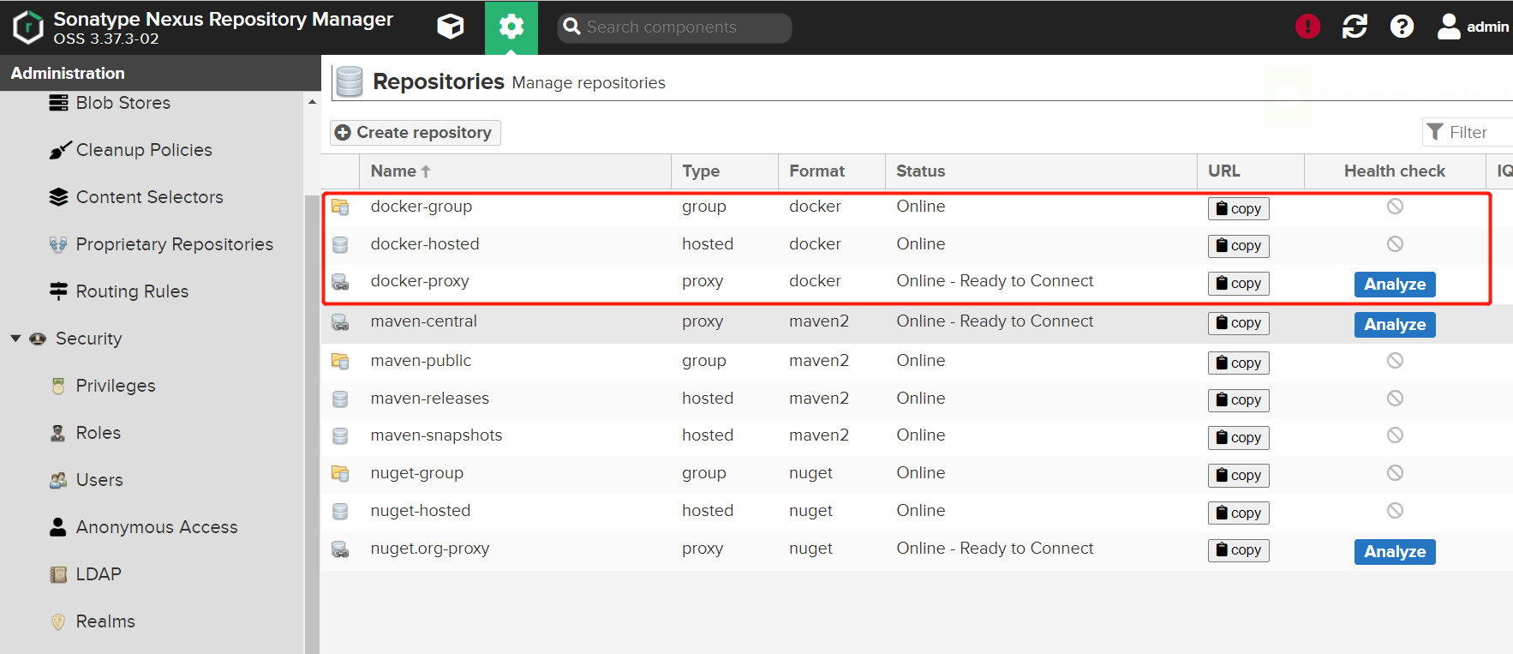This screenshot has width=1513, height=654.
Task: Copy URL of nuget.org-proxy repository
Action: [1239, 550]
